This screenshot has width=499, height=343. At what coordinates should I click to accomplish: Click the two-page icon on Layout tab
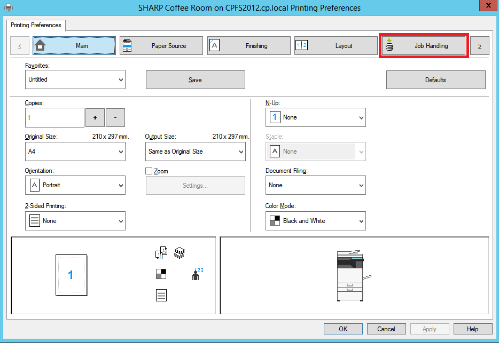[302, 45]
